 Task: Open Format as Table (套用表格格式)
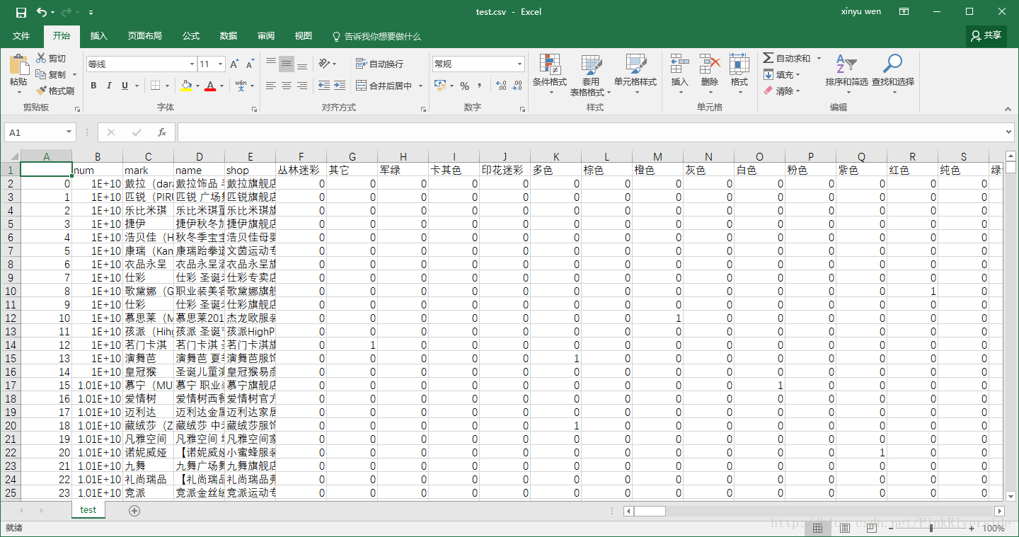[x=590, y=75]
